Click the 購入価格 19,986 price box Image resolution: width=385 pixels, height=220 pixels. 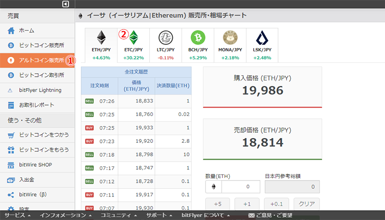click(x=262, y=87)
